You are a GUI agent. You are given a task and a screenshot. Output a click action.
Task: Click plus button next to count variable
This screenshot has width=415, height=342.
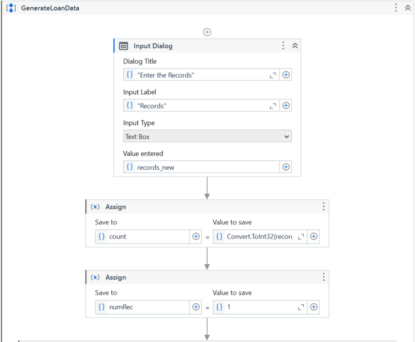196,237
